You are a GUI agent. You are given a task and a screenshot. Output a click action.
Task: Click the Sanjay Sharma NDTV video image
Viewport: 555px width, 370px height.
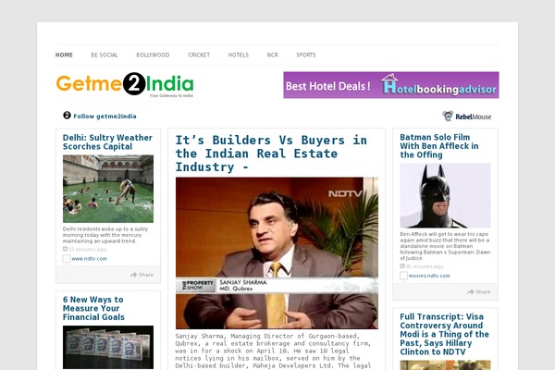click(x=277, y=253)
